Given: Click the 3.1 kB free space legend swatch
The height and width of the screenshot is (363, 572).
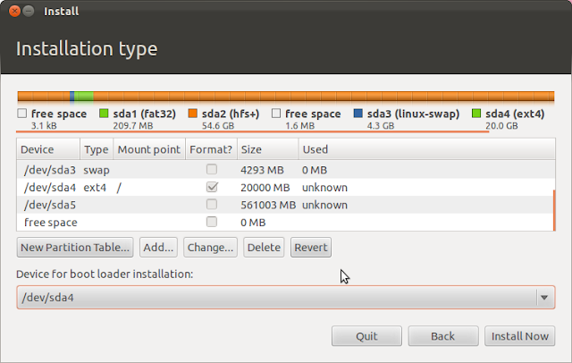Looking at the screenshot, I should 21,114.
